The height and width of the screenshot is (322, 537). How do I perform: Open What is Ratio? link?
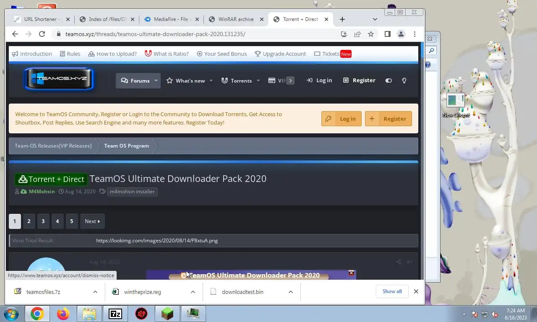click(167, 54)
